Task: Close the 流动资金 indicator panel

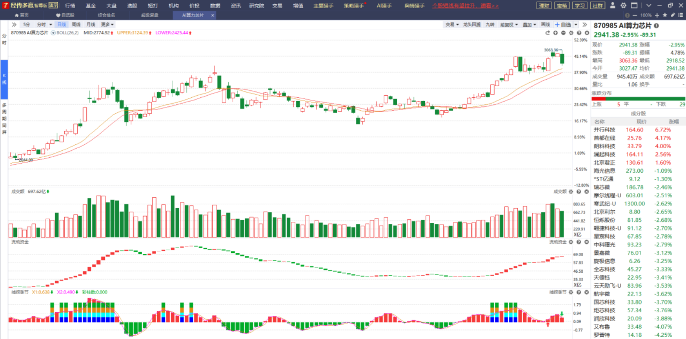Action: point(587,242)
